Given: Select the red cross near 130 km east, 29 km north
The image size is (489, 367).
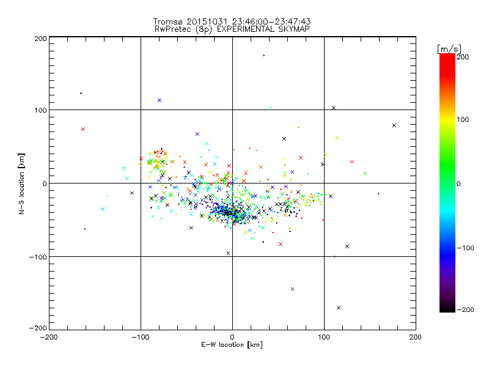Looking at the screenshot, I should click(352, 161).
